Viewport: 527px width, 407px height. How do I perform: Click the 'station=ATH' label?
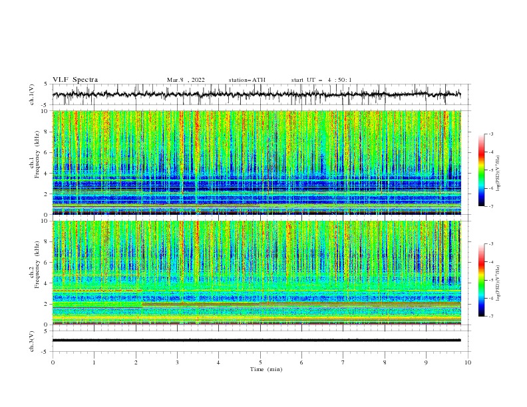247,80
